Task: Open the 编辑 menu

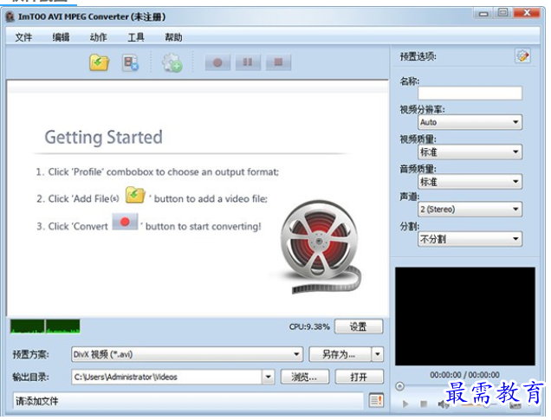Action: 62,37
